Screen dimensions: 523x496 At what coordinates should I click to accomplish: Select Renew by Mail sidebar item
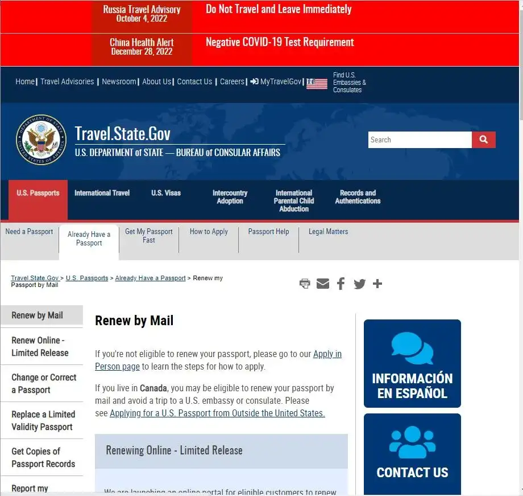click(41, 315)
